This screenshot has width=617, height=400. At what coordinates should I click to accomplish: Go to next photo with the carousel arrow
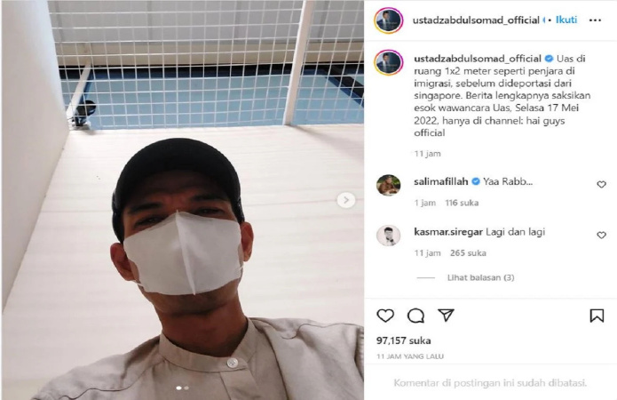coord(346,200)
